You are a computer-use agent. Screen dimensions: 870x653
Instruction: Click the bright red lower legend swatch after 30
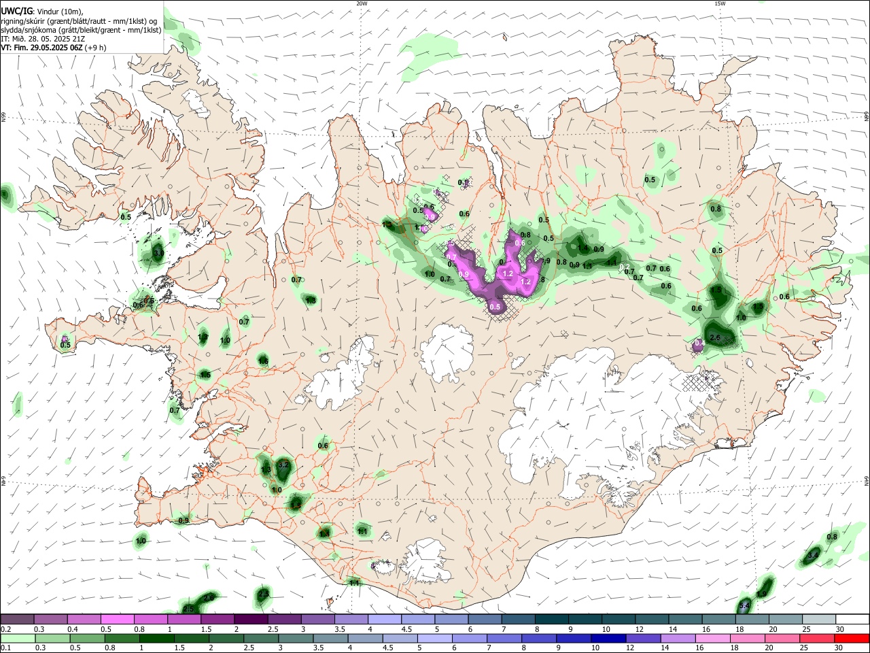click(x=852, y=638)
